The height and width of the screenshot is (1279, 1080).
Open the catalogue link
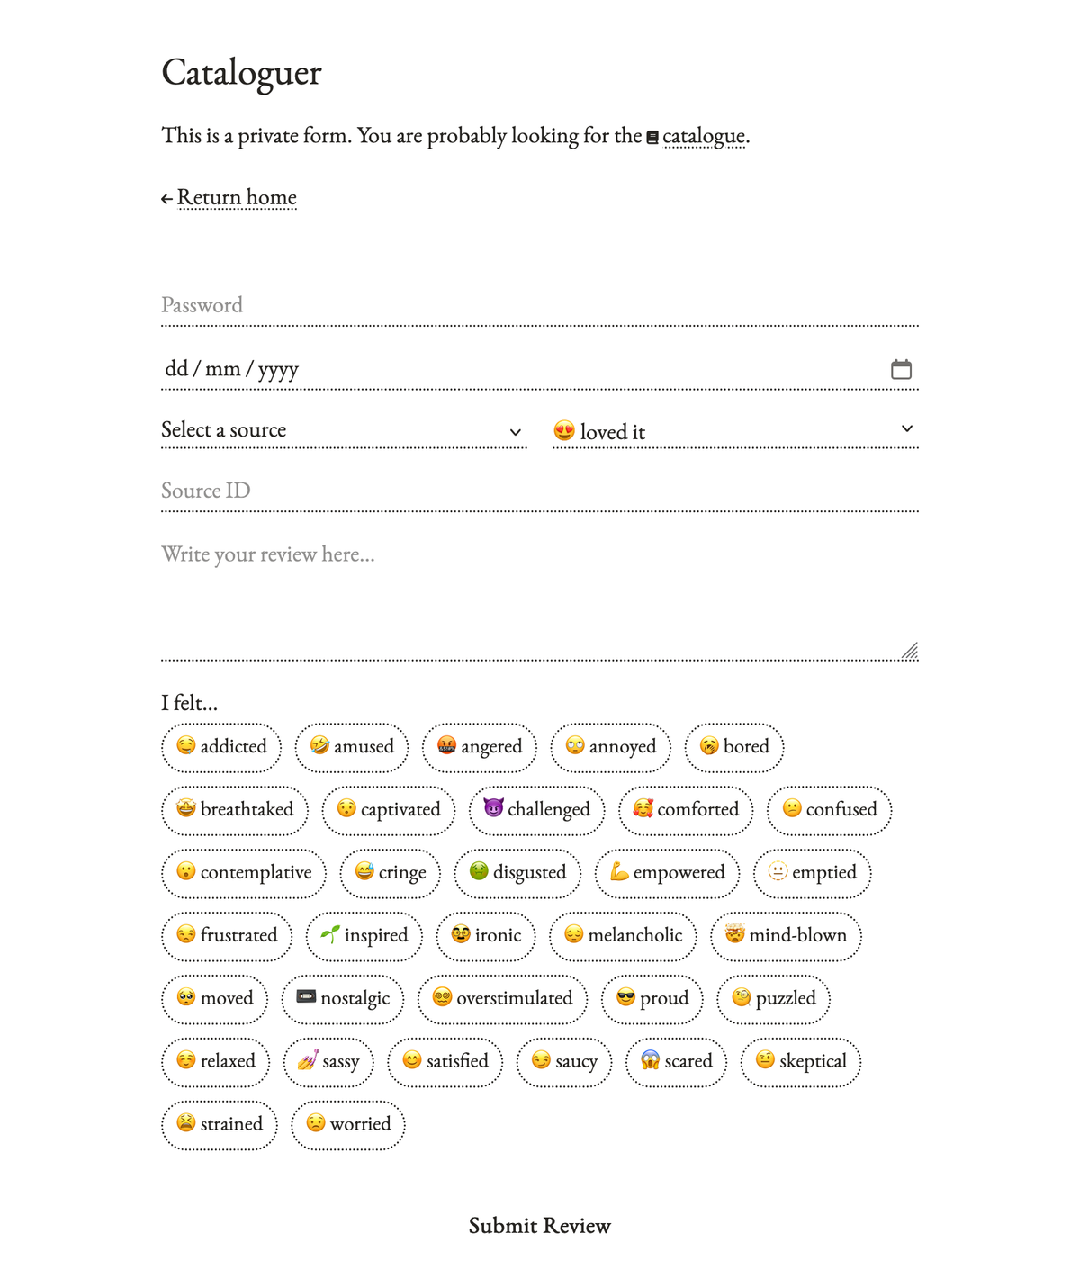click(704, 136)
